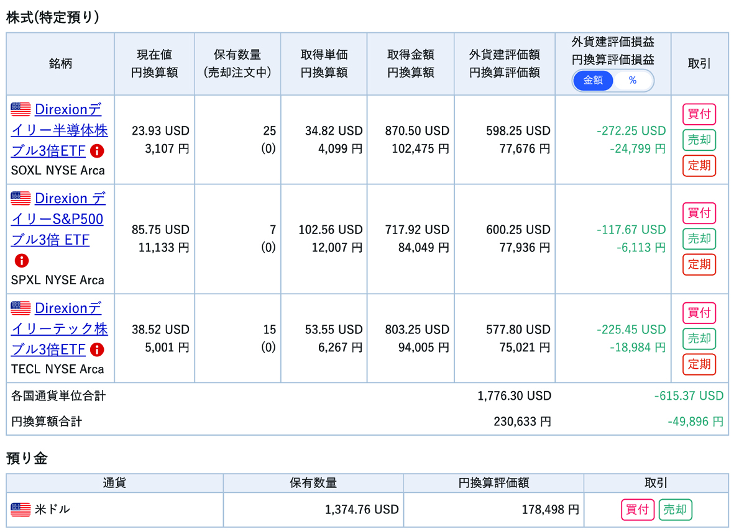Click the 預り金 section heading
The width and height of the screenshot is (734, 532).
27,458
